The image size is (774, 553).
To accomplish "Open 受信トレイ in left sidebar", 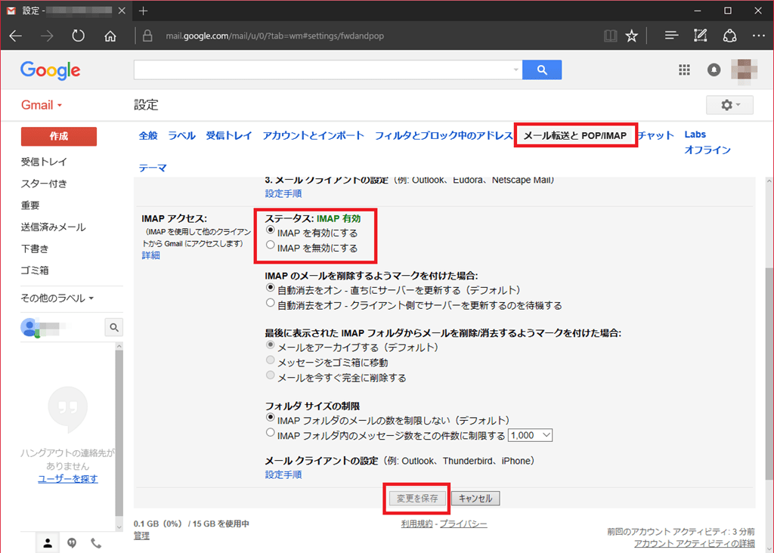I will pos(44,162).
